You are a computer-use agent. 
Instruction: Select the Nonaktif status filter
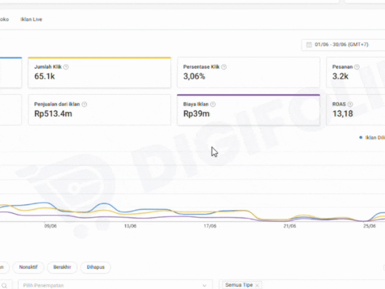[28, 267]
